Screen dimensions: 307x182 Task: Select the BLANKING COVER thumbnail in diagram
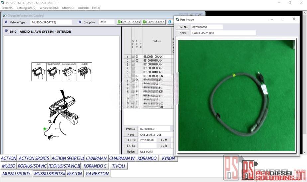[69, 72]
